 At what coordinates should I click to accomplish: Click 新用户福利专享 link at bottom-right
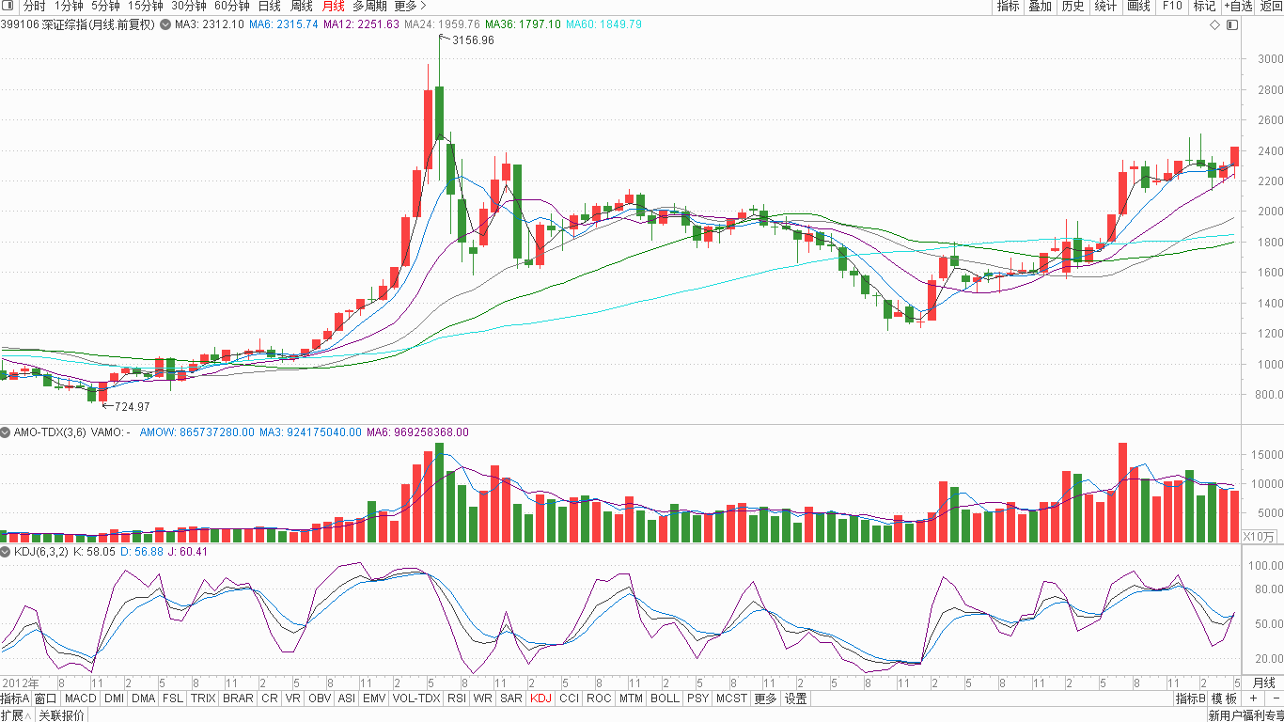click(1245, 715)
